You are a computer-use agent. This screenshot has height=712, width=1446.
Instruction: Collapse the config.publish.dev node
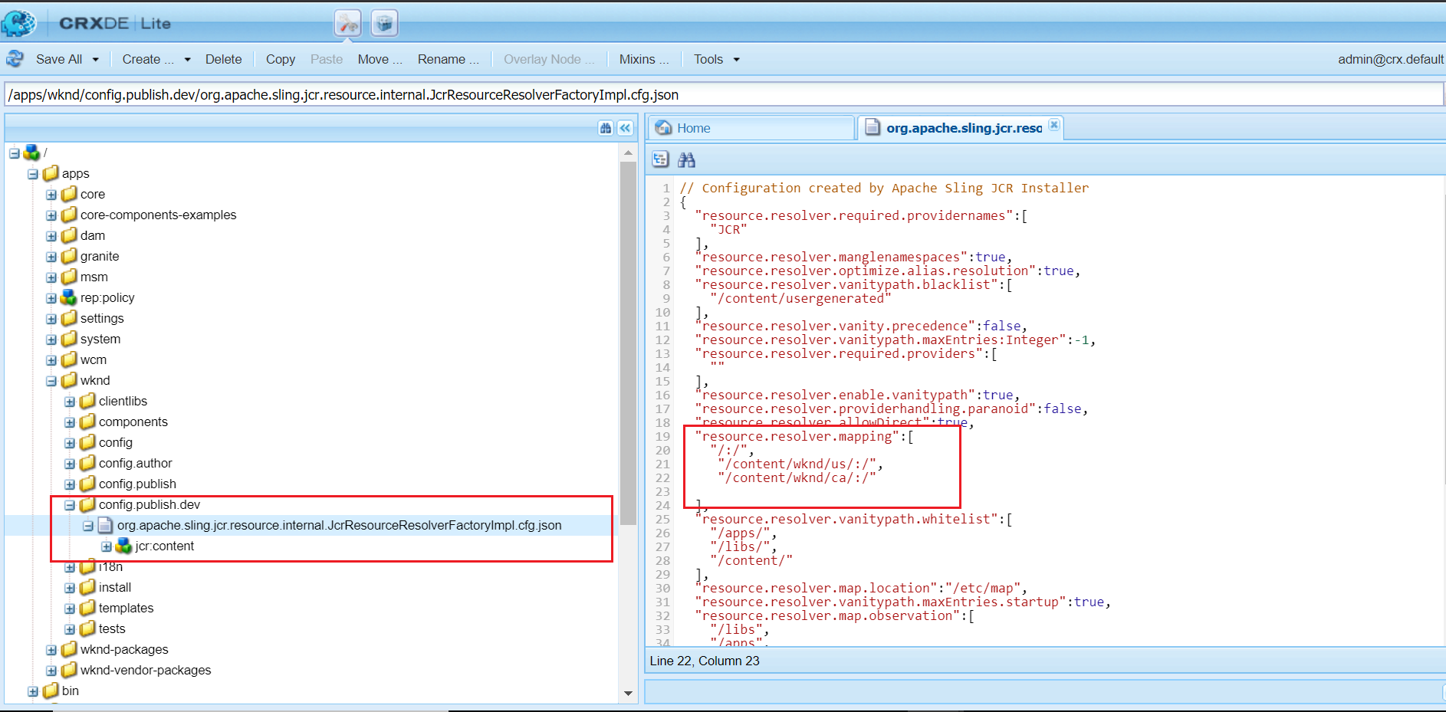(70, 505)
